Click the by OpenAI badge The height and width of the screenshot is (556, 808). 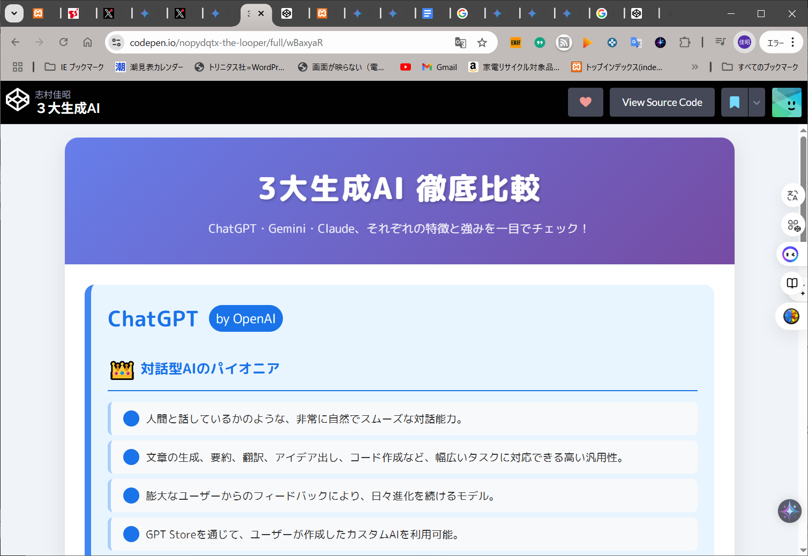click(246, 318)
